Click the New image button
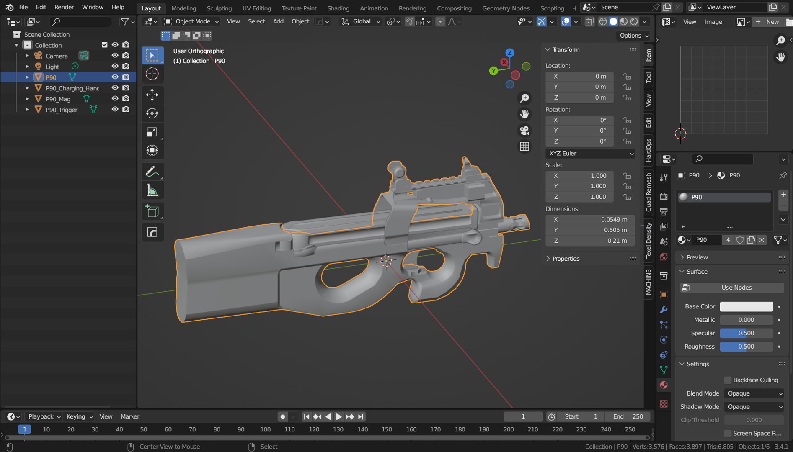The width and height of the screenshot is (793, 452). click(767, 22)
